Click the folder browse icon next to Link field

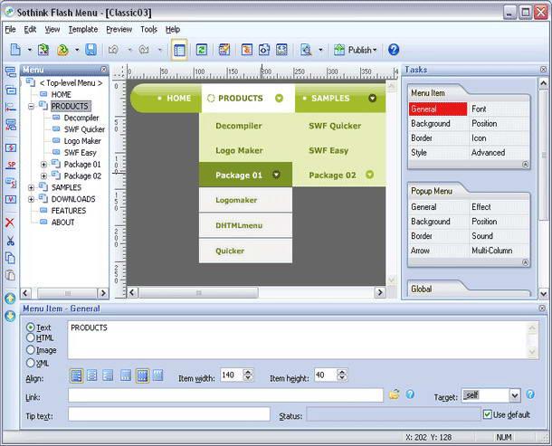[x=395, y=394]
